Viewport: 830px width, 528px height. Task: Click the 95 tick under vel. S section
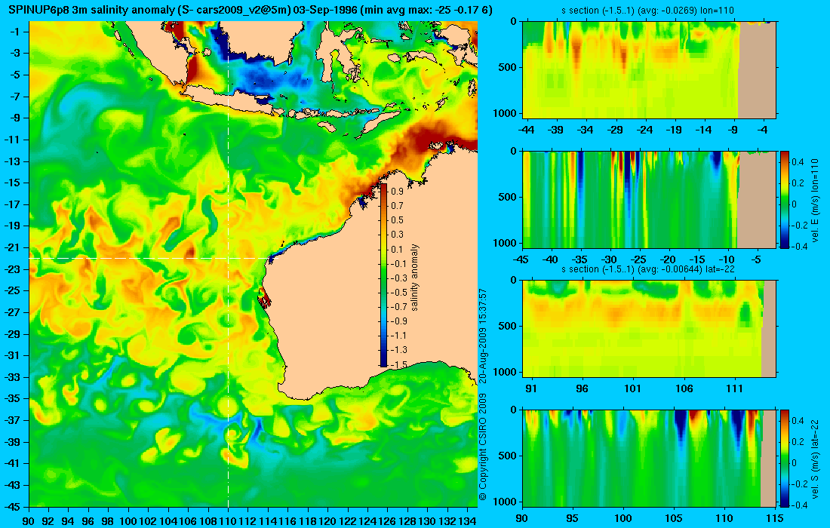click(572, 518)
